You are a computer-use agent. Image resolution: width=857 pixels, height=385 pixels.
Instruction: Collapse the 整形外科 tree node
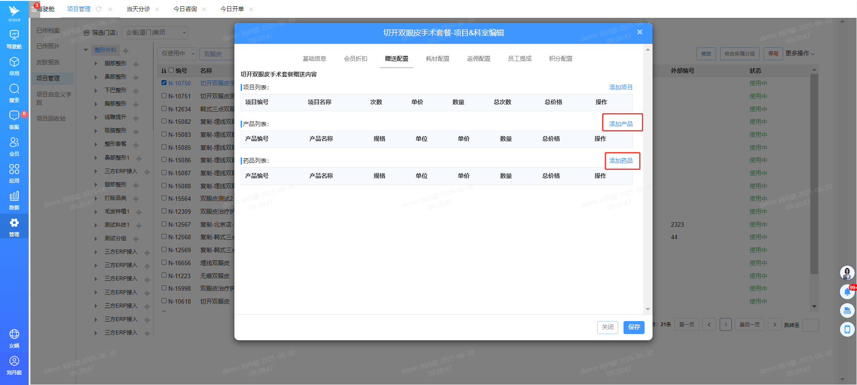[86, 50]
